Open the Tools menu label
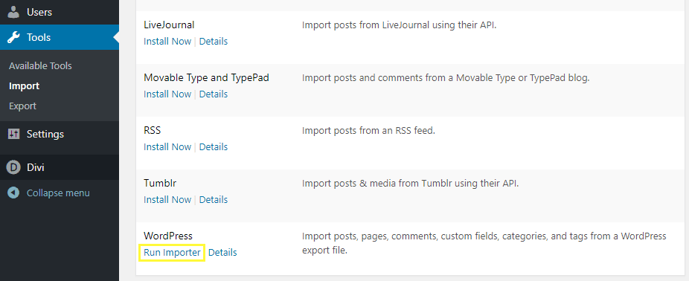The width and height of the screenshot is (689, 281). click(x=39, y=37)
